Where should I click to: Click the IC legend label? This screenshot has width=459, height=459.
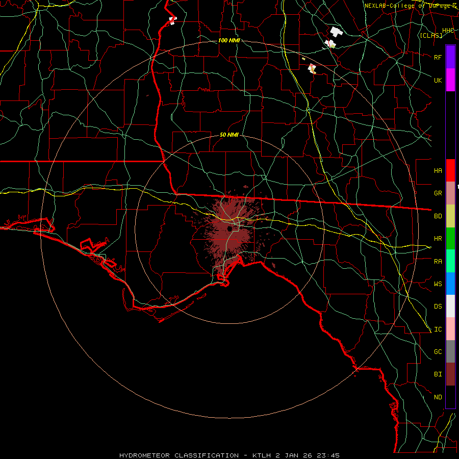[438, 329]
